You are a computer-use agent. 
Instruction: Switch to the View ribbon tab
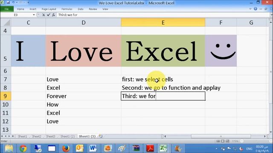tap(105, 9)
